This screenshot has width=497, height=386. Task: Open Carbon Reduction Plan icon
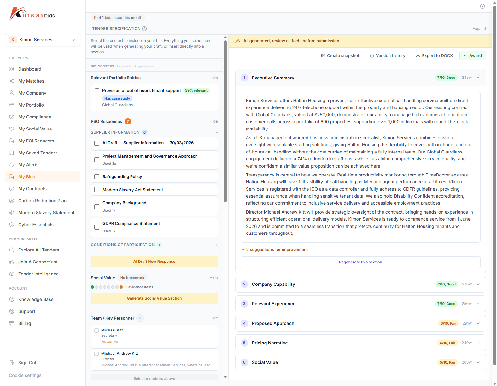(x=12, y=201)
